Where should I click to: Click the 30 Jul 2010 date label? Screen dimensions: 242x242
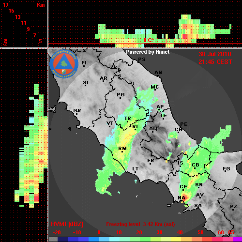[x=215, y=54]
